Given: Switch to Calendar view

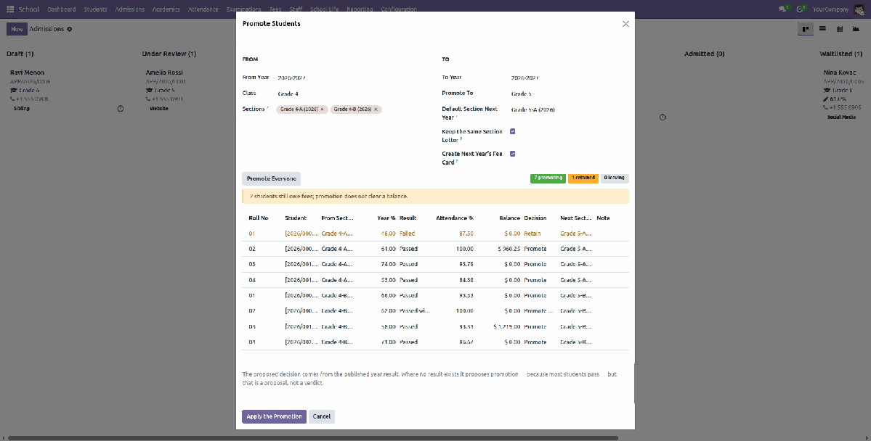Looking at the screenshot, I should tap(839, 29).
